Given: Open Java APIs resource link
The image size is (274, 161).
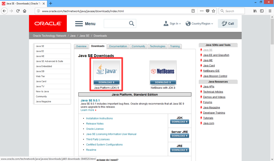Looking at the screenshot, I should click(208, 87).
